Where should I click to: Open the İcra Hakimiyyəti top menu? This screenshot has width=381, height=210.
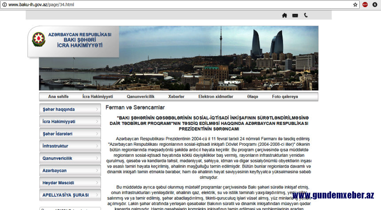tap(97, 97)
